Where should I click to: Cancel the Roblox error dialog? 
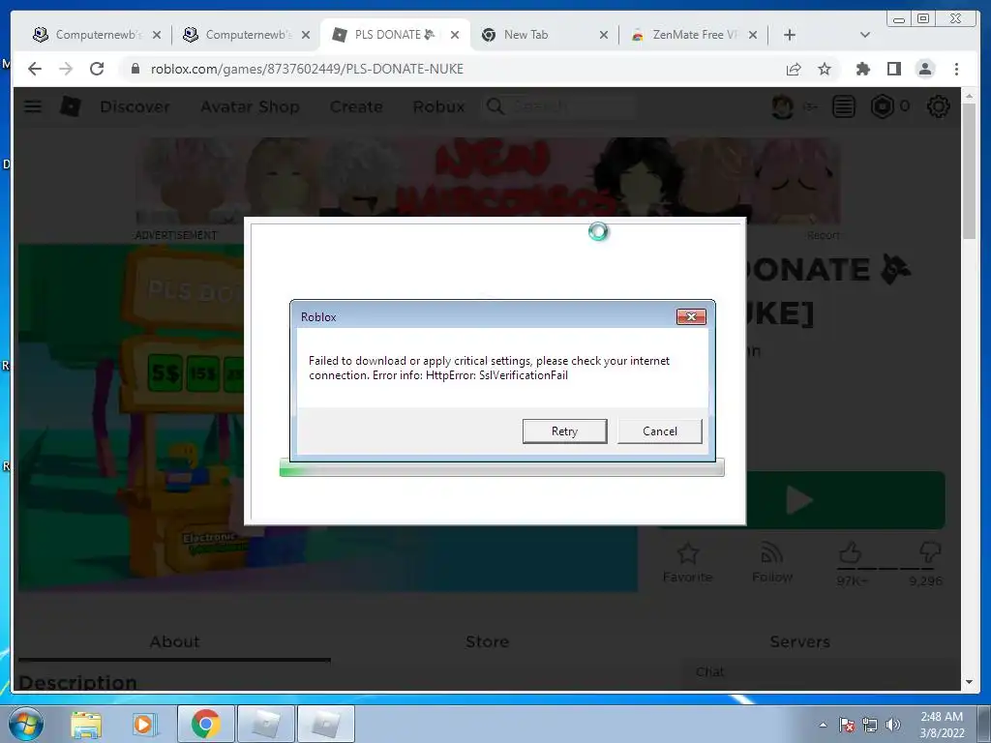click(x=660, y=431)
